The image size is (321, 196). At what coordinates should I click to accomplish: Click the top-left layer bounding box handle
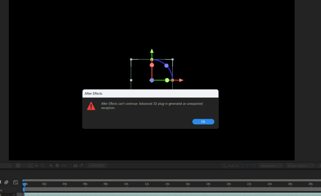pos(131,59)
